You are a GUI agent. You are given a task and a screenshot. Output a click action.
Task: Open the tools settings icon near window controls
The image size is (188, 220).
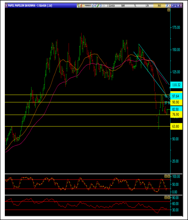[169, 6]
